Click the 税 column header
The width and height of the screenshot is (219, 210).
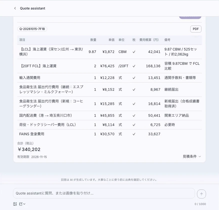[134, 40]
